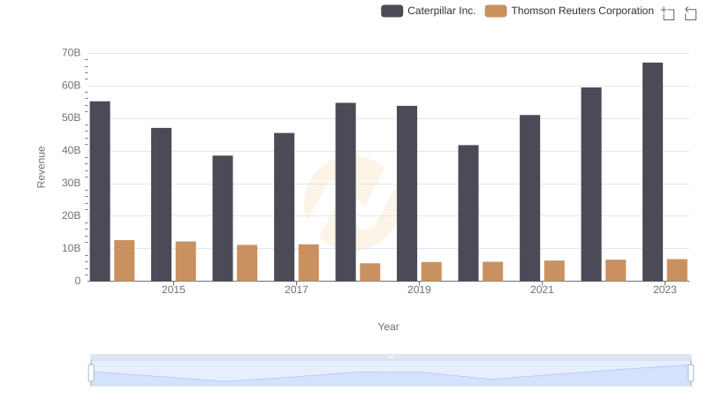Click the 70B y-axis label
707x407 pixels.
click(x=72, y=53)
